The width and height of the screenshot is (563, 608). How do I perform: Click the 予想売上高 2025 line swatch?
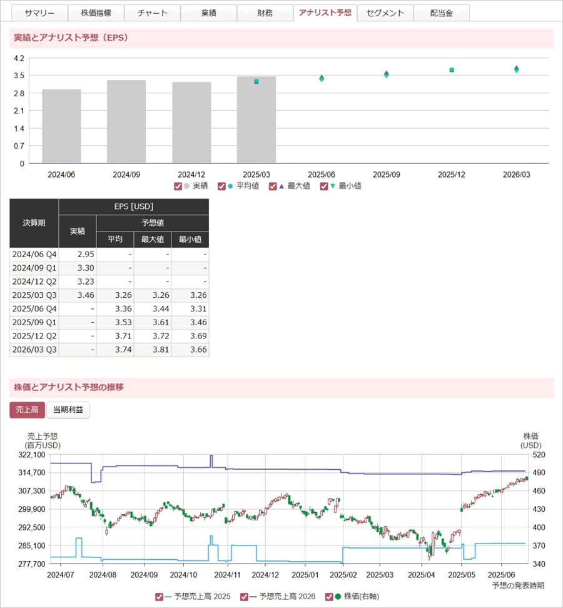[x=168, y=597]
